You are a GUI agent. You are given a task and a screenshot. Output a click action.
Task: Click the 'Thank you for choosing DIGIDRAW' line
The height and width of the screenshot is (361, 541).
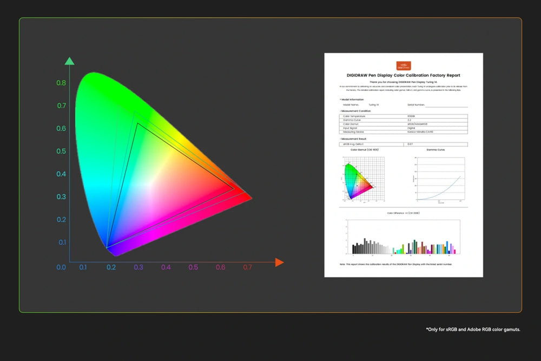[404, 82]
